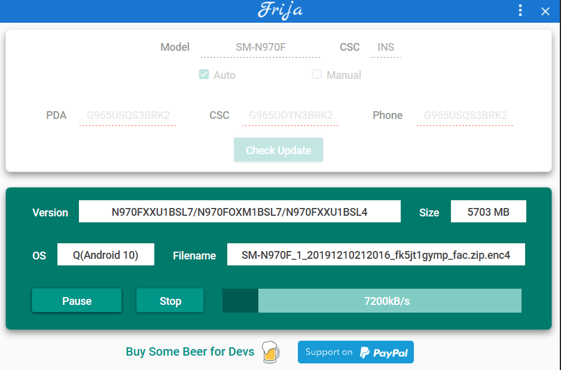
Task: Click the Filename field with zip name
Action: pos(376,254)
